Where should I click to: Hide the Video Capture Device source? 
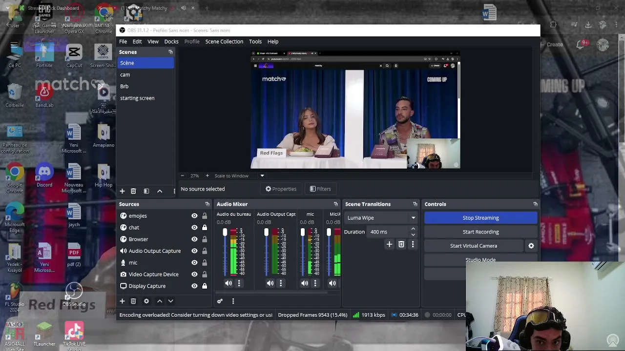(194, 274)
